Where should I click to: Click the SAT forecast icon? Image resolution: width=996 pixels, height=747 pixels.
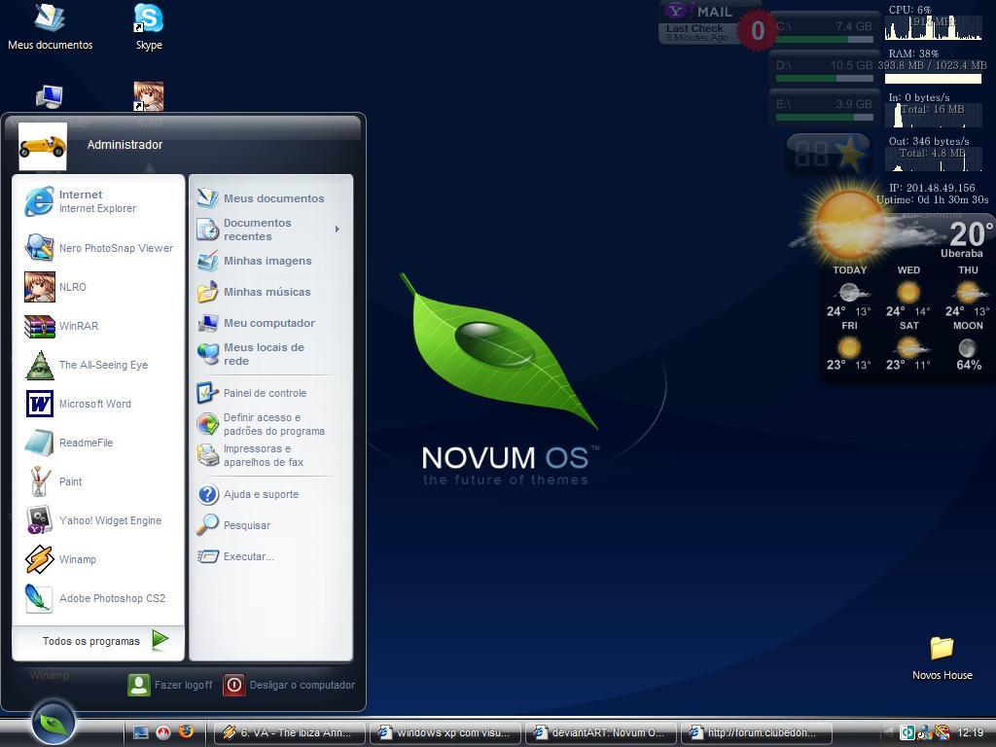point(908,348)
